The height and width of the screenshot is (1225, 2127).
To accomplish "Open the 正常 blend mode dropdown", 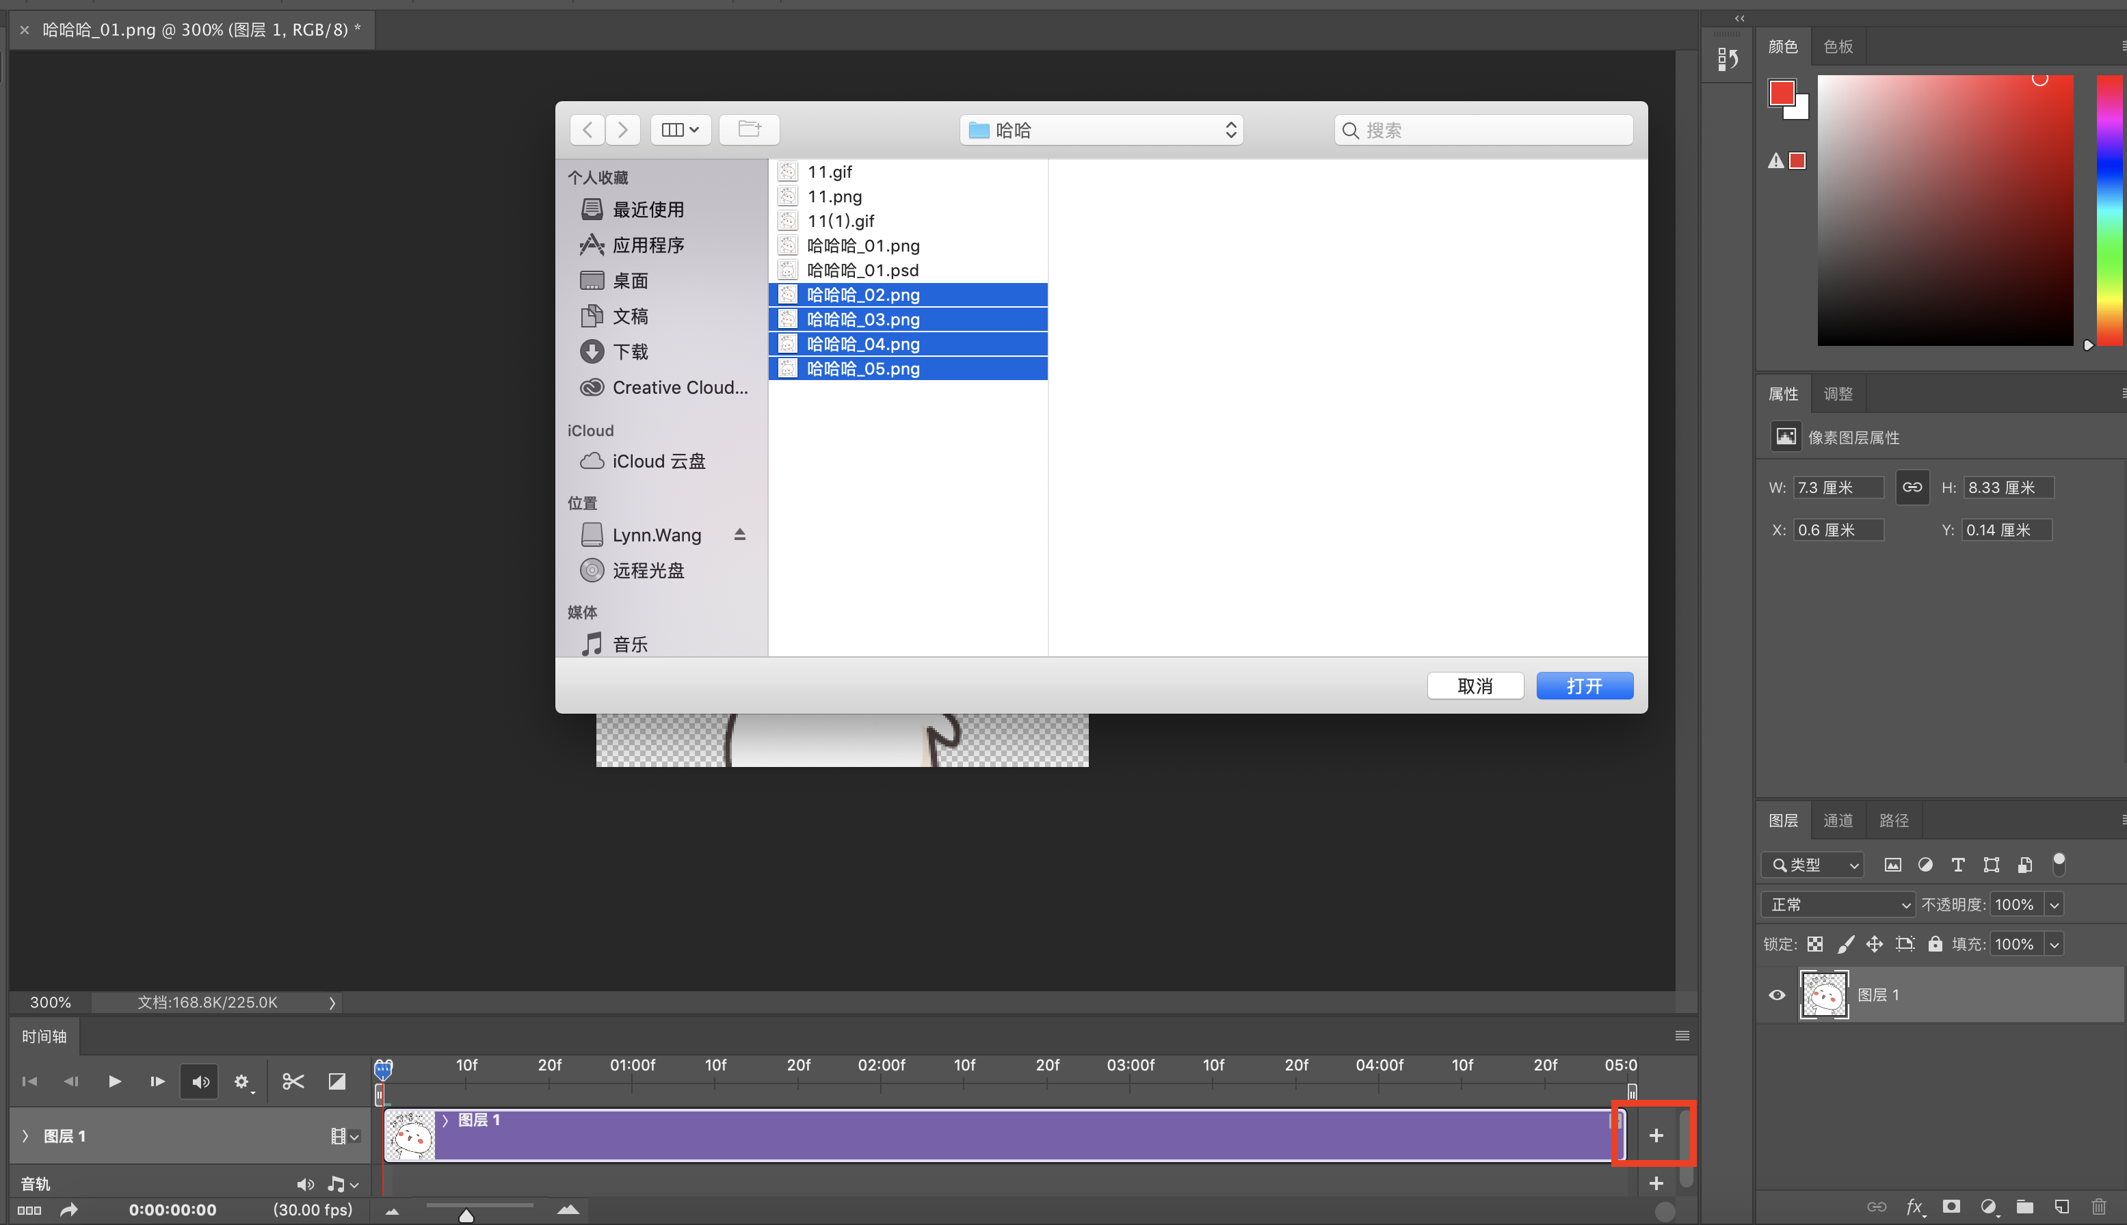I will tap(1838, 904).
